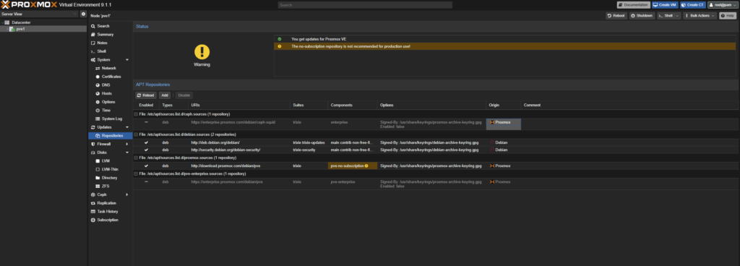The width and height of the screenshot is (740, 266).
Task: Click the Create CT button
Action: click(693, 5)
